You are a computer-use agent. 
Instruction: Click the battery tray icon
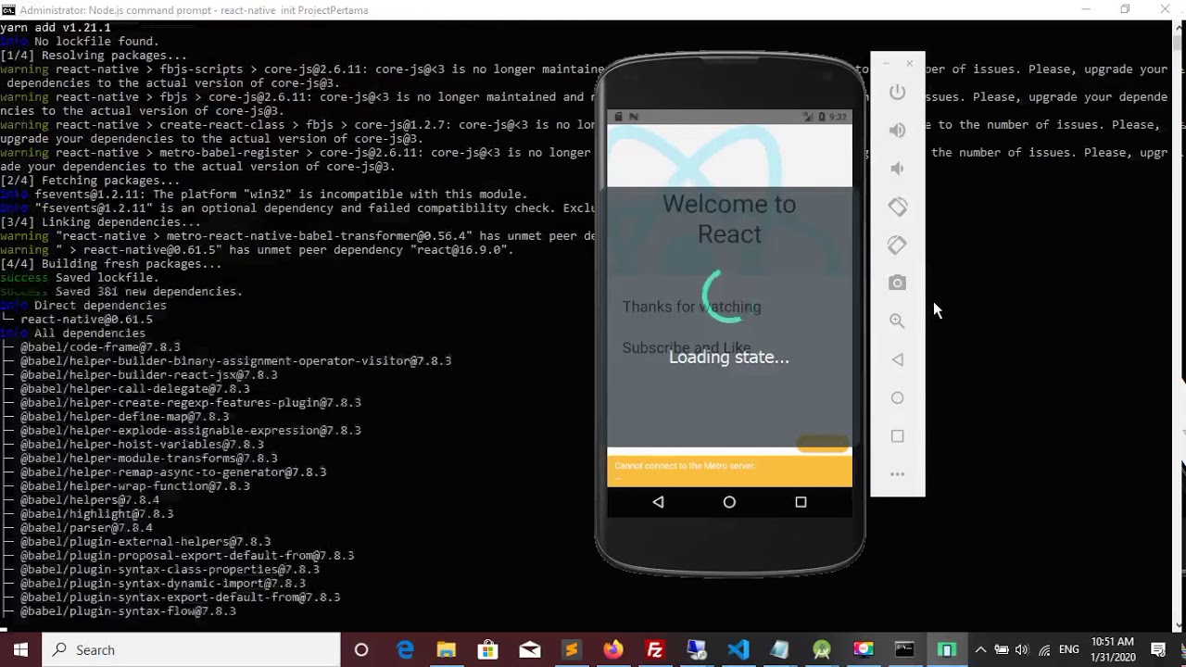tap(1001, 649)
